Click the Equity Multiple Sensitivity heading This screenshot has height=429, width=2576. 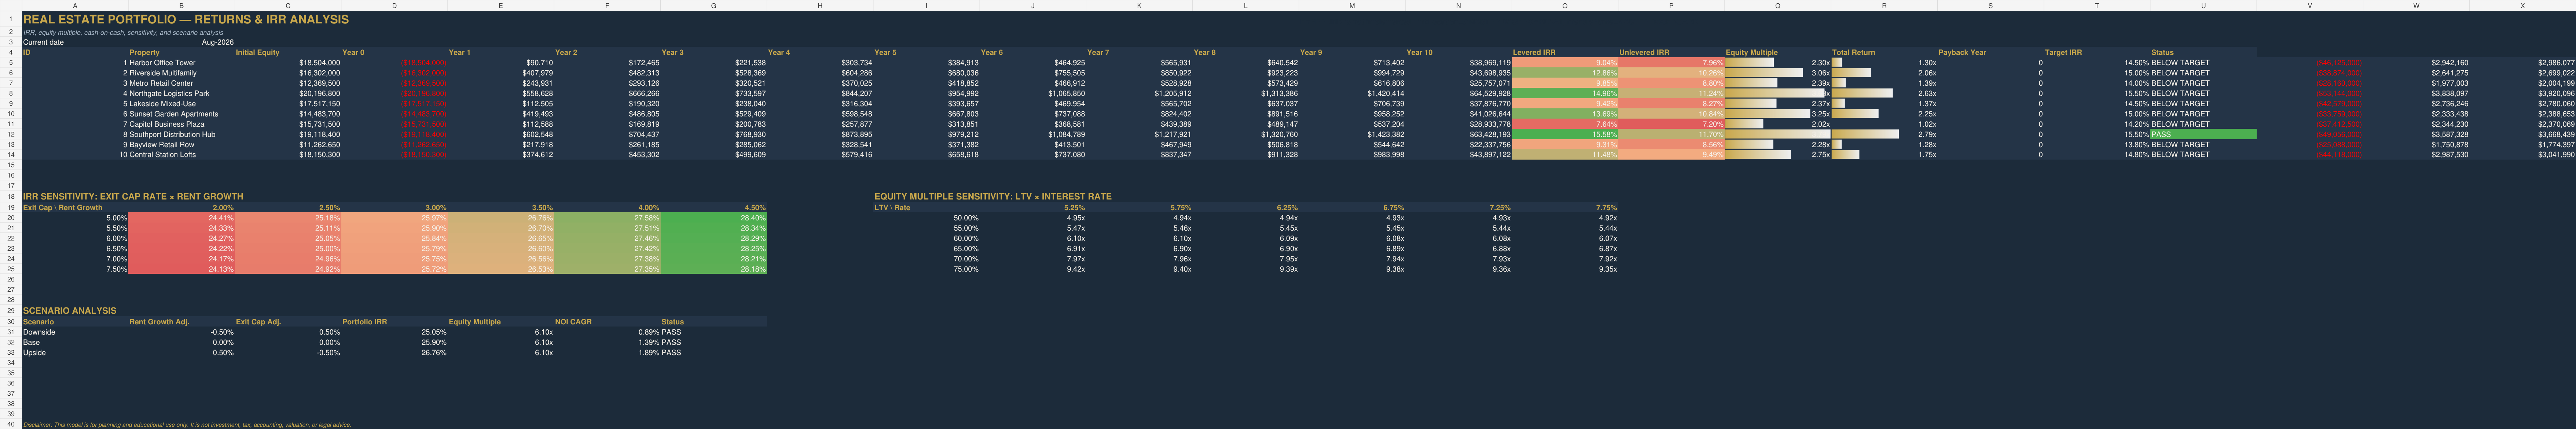click(993, 197)
